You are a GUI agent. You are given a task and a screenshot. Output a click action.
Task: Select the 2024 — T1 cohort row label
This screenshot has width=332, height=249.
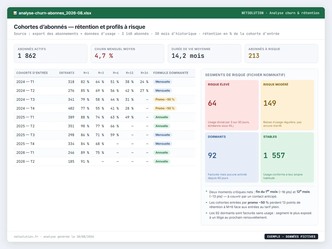tap(25, 82)
